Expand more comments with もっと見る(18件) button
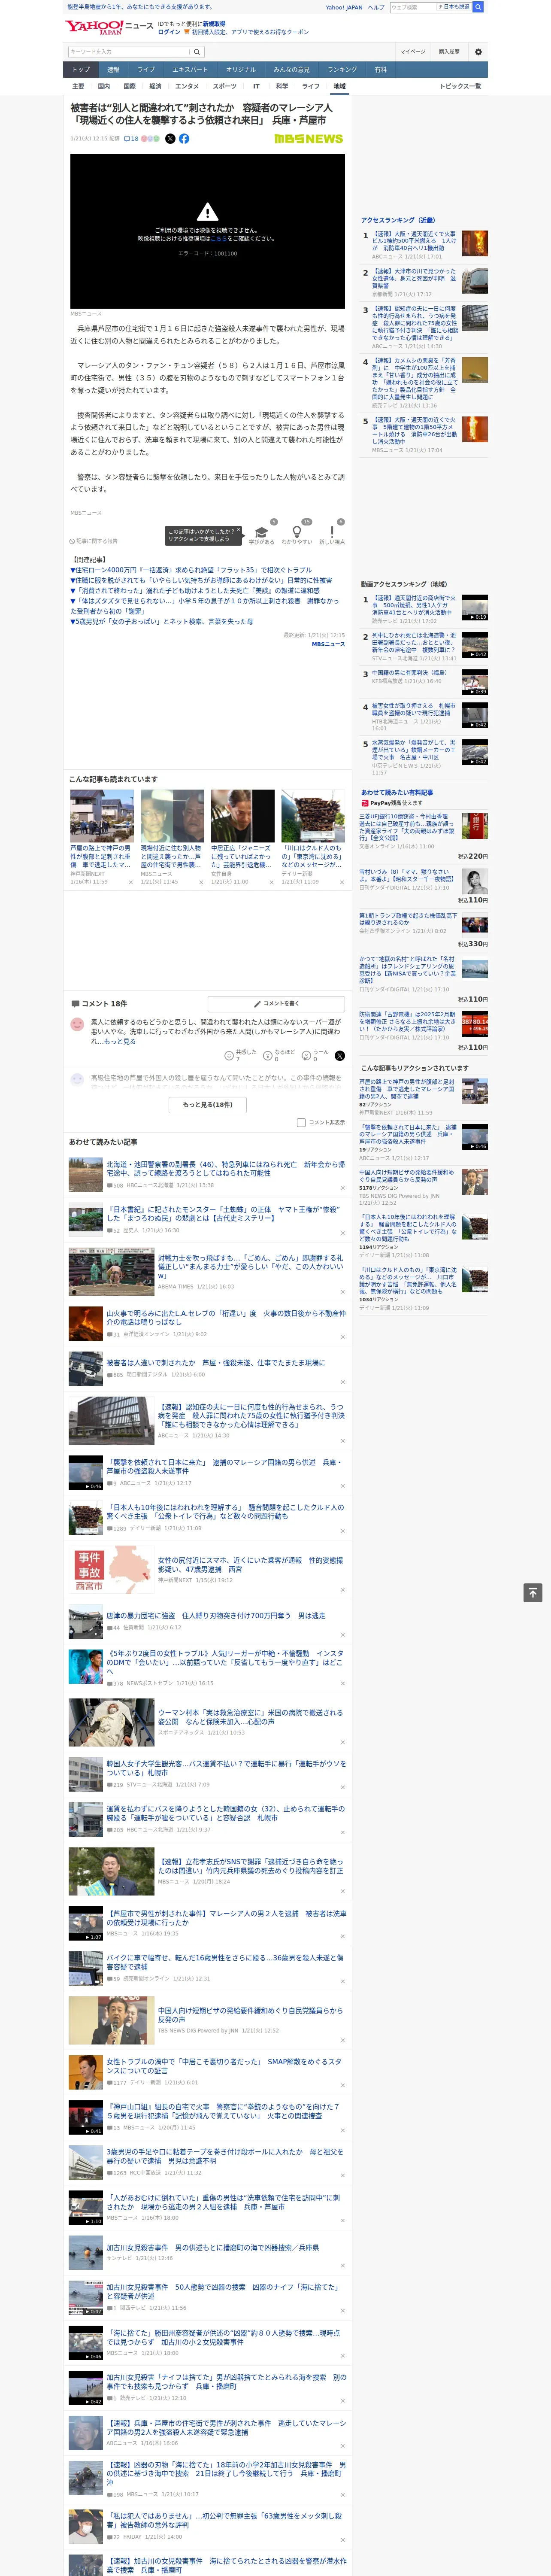The image size is (551, 2576). click(208, 1105)
